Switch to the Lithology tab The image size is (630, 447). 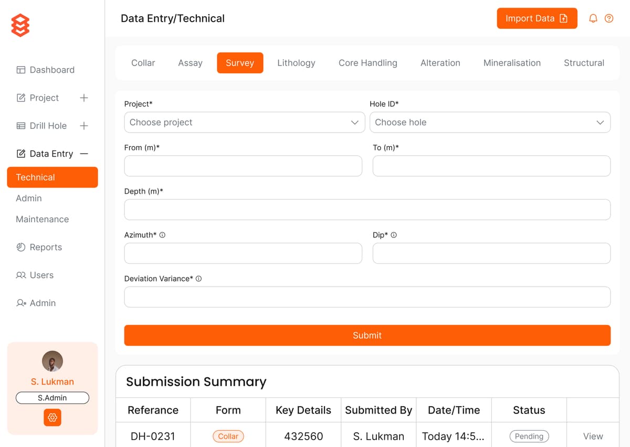pyautogui.click(x=296, y=62)
